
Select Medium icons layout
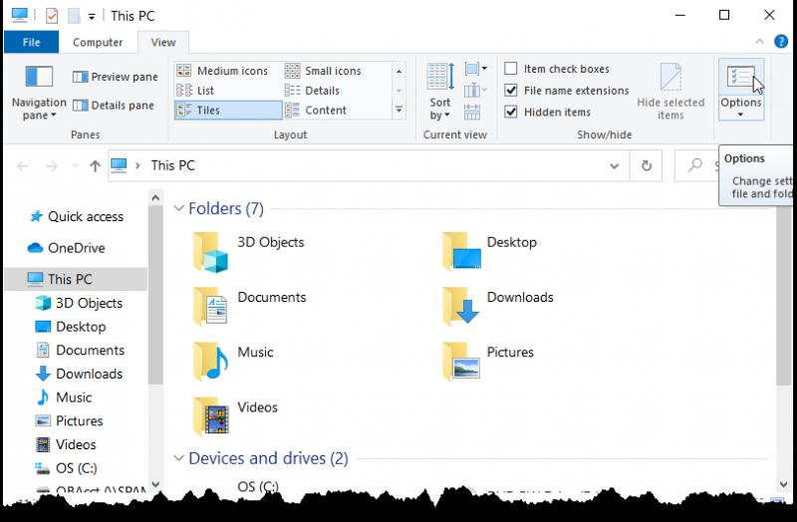tap(227, 71)
